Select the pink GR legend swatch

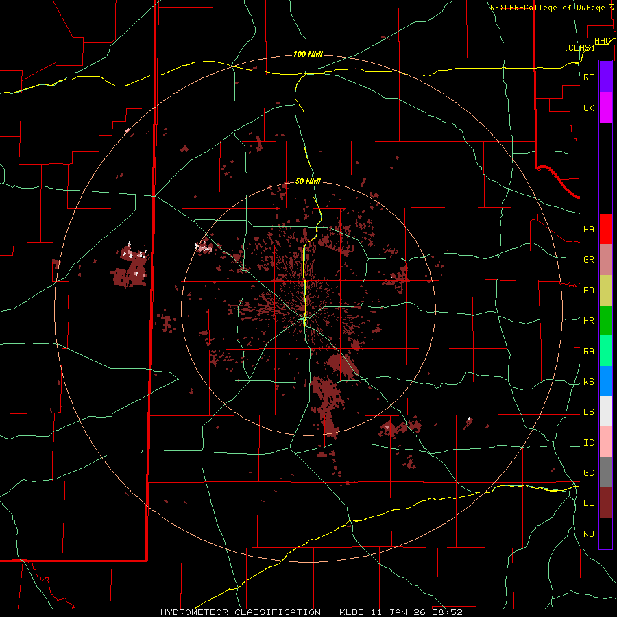point(605,260)
